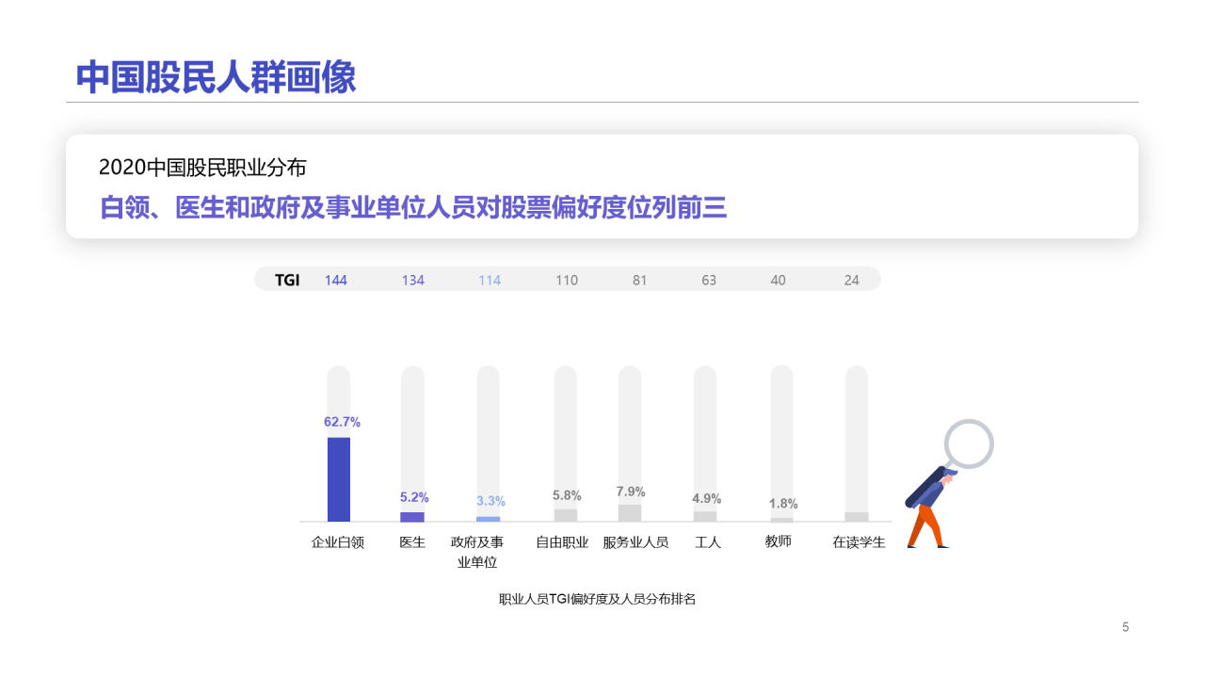Screen dimensions: 1205x678
Task: Click TGI value 134
Action: (x=412, y=280)
